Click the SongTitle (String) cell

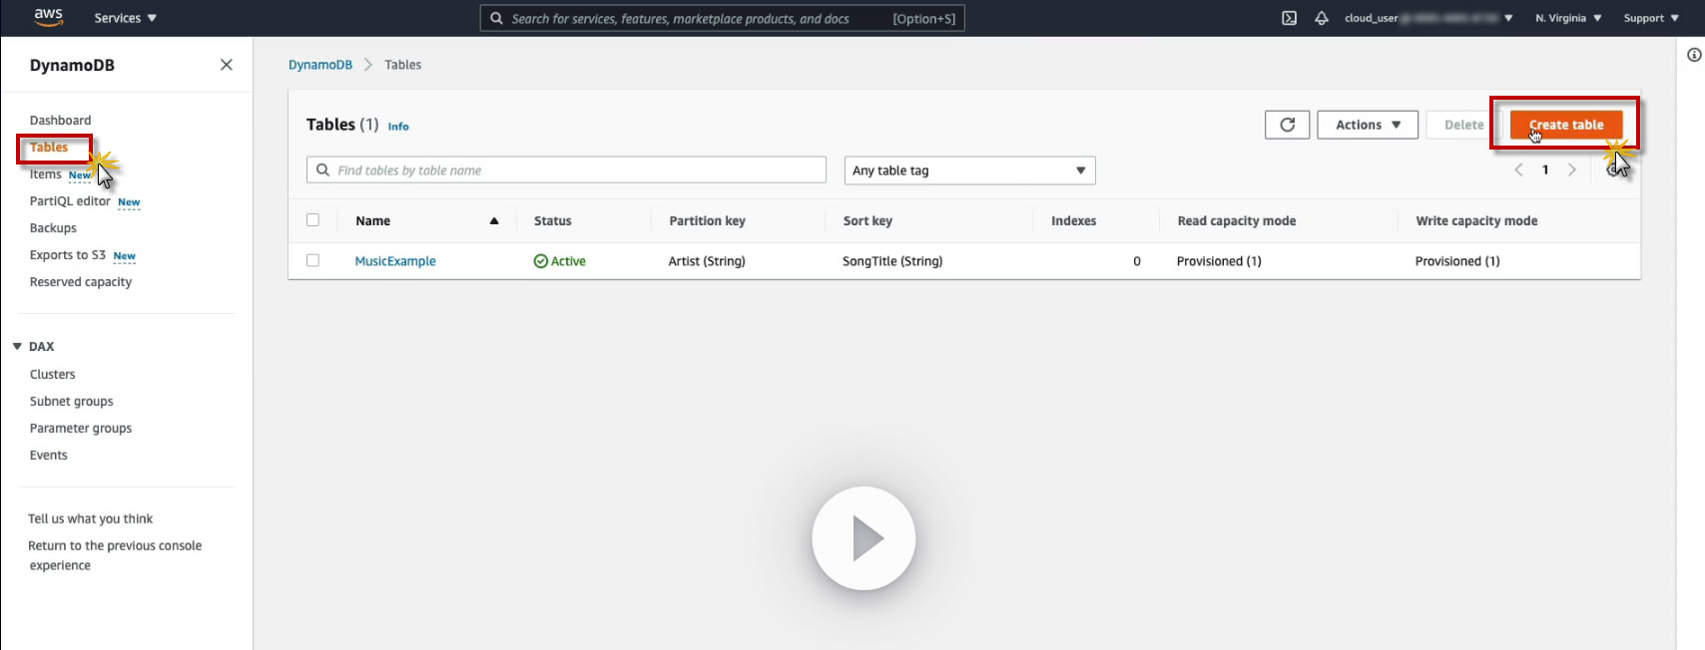point(892,261)
